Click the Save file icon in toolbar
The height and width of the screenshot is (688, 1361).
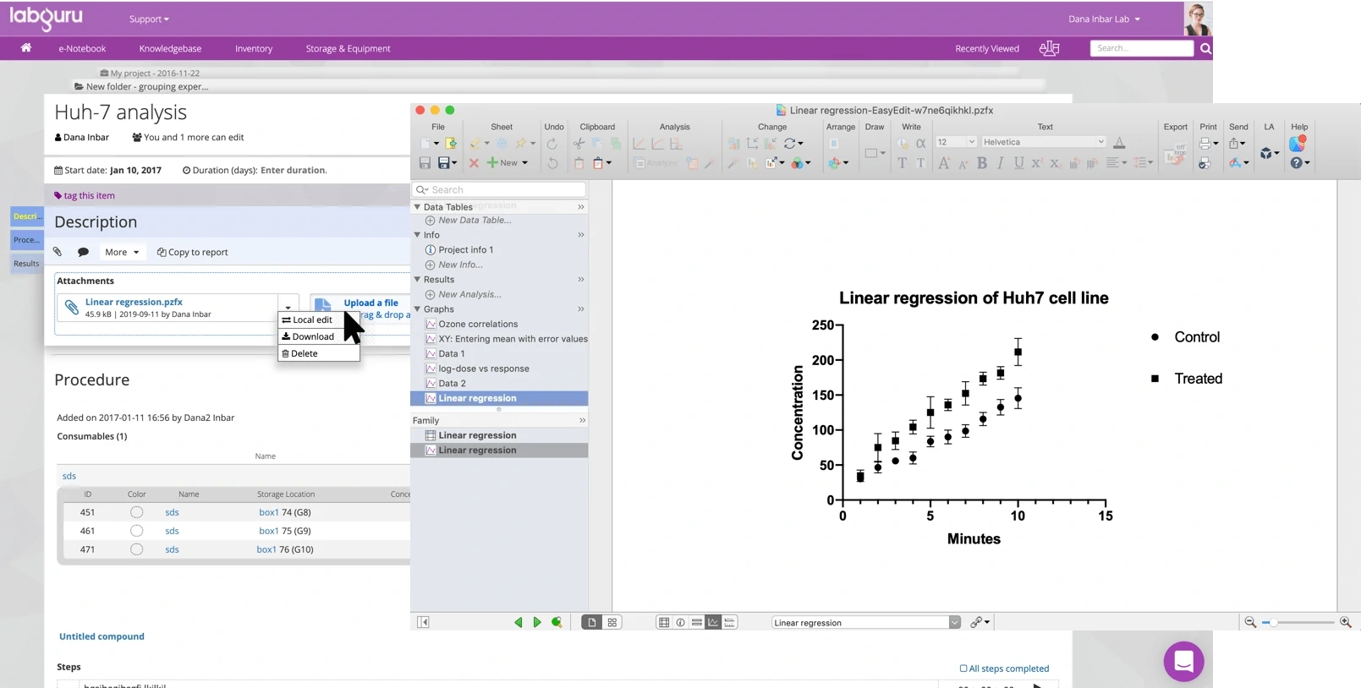425,163
